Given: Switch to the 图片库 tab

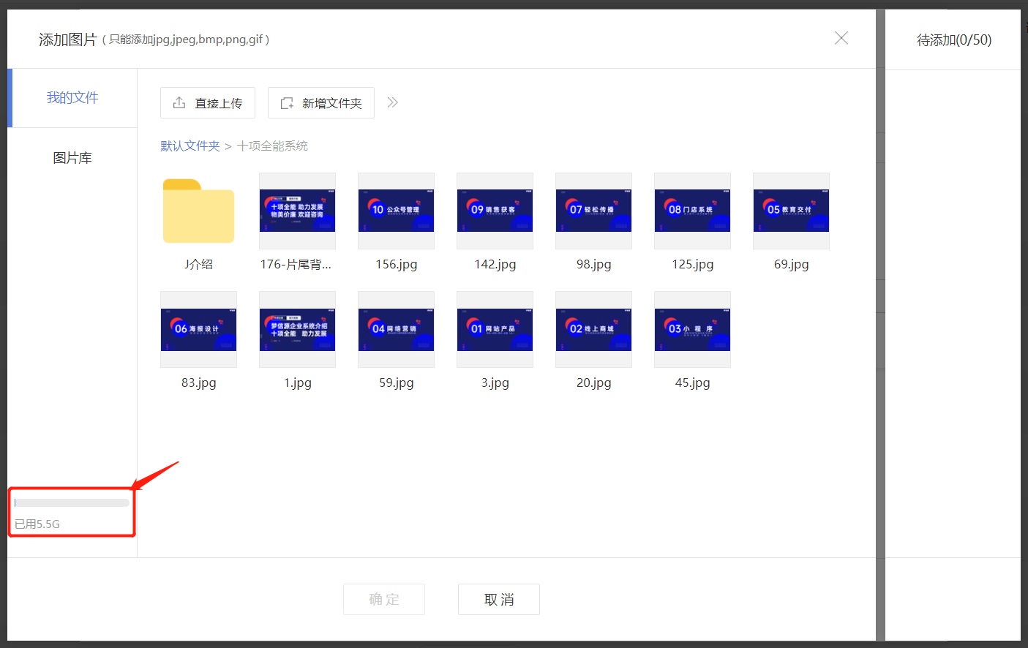Looking at the screenshot, I should [x=72, y=158].
